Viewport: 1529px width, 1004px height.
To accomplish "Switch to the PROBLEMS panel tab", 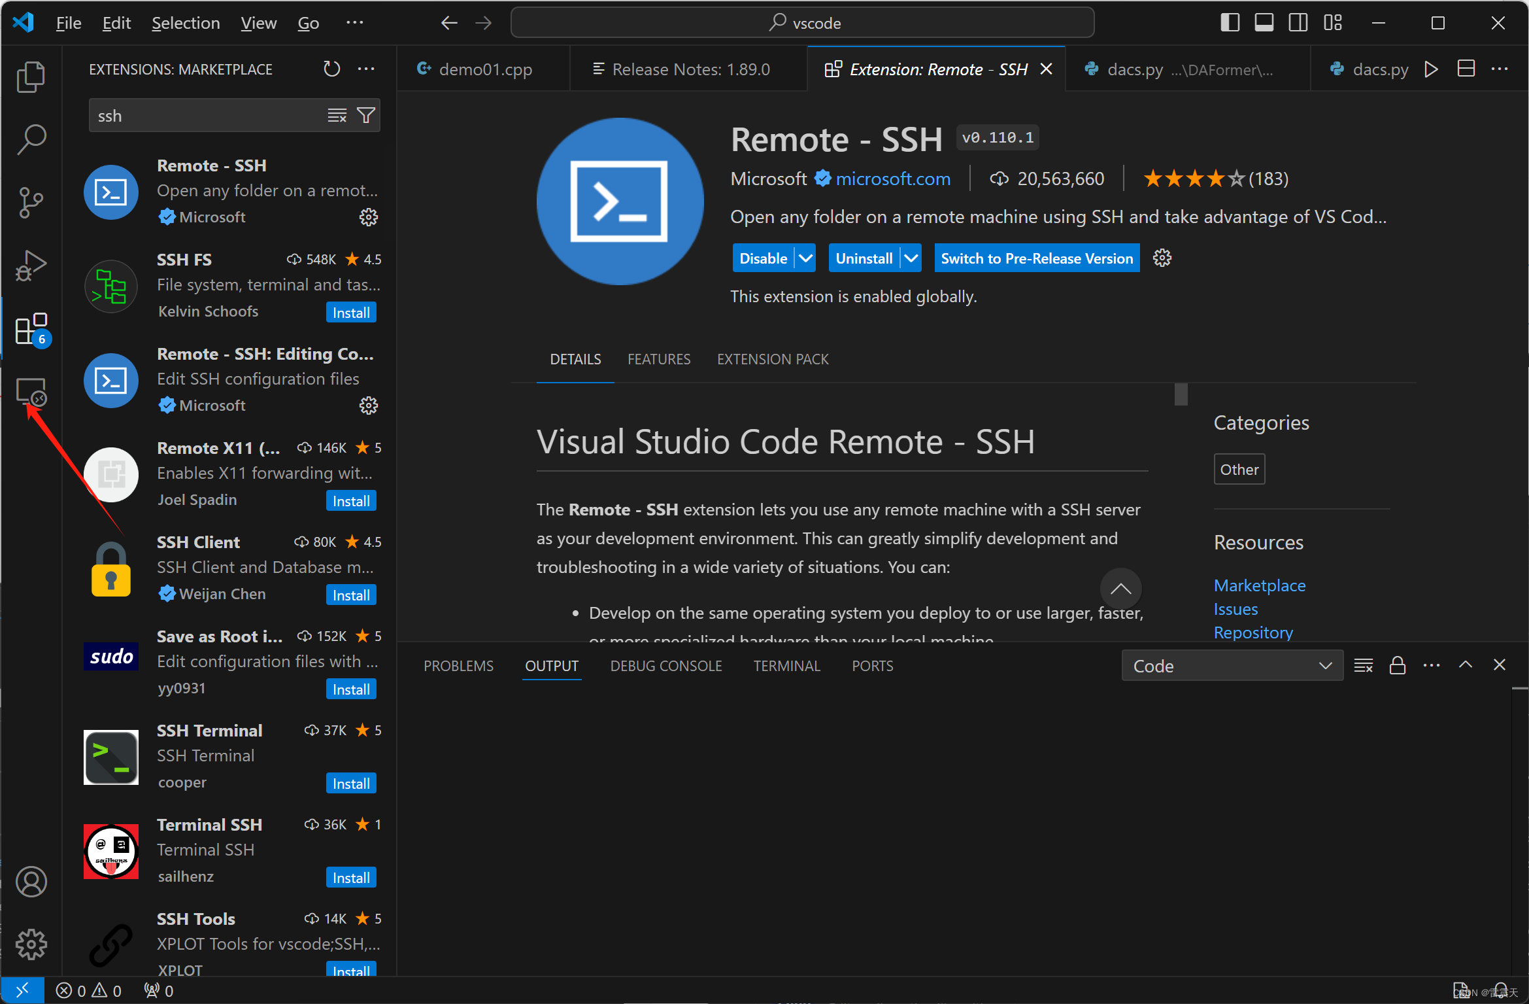I will click(x=458, y=666).
